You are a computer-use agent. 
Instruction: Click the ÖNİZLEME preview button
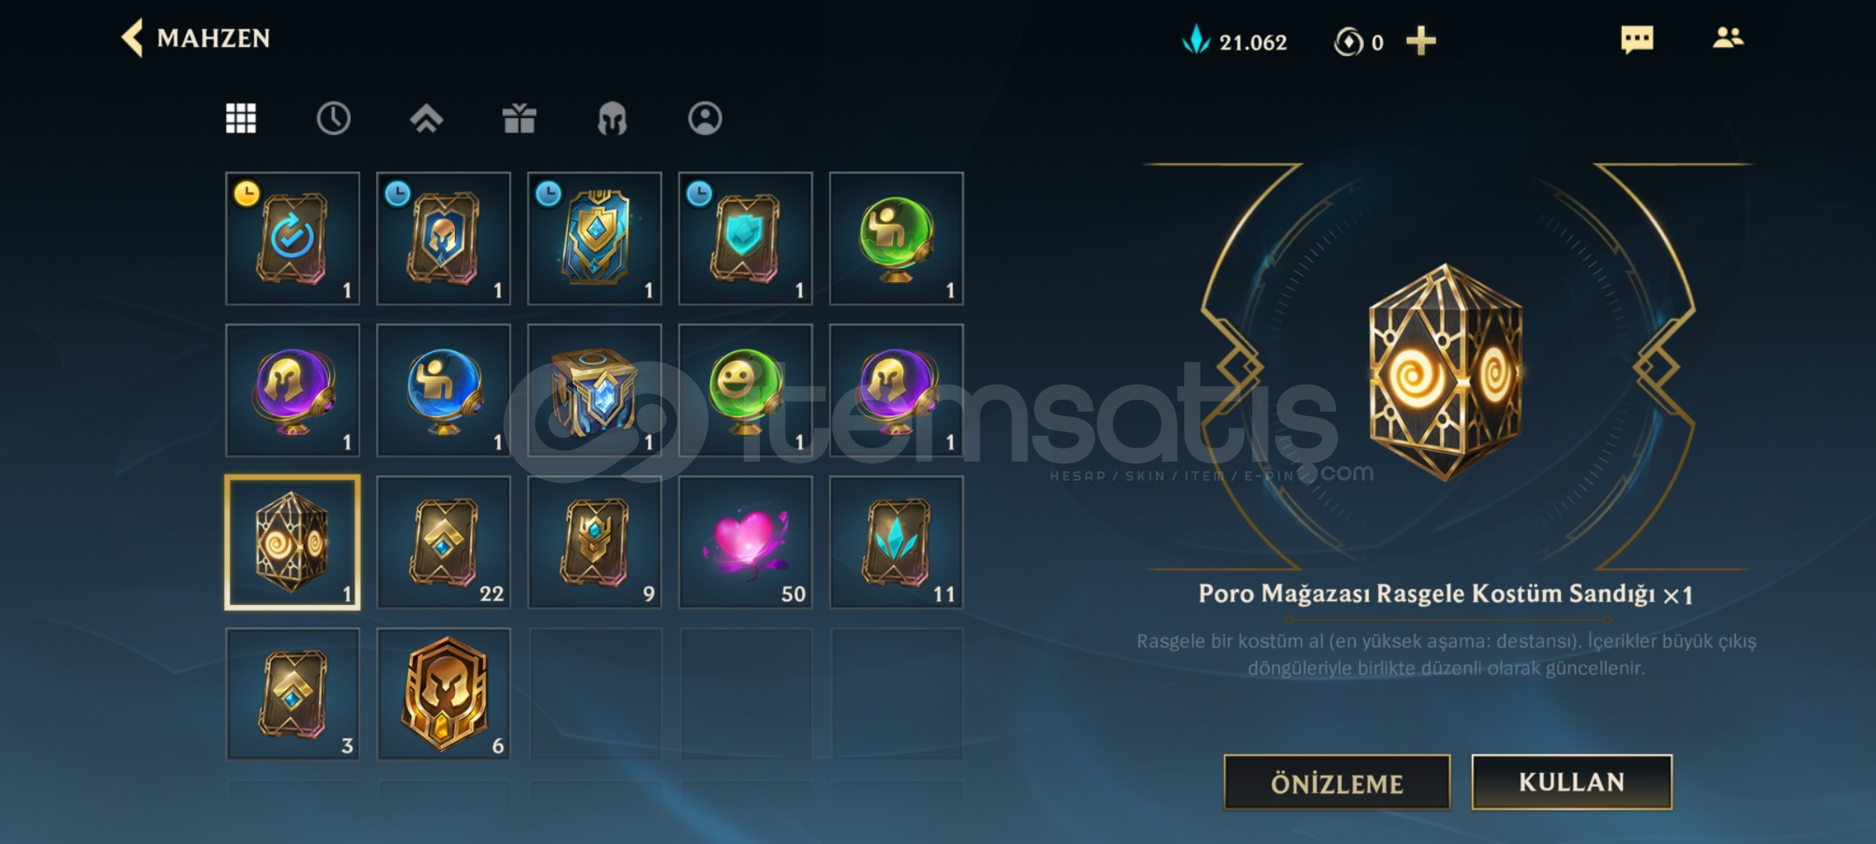tap(1337, 782)
